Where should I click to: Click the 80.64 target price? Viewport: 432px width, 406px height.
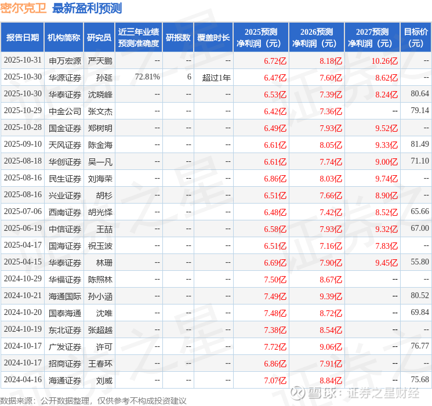[x=420, y=94]
